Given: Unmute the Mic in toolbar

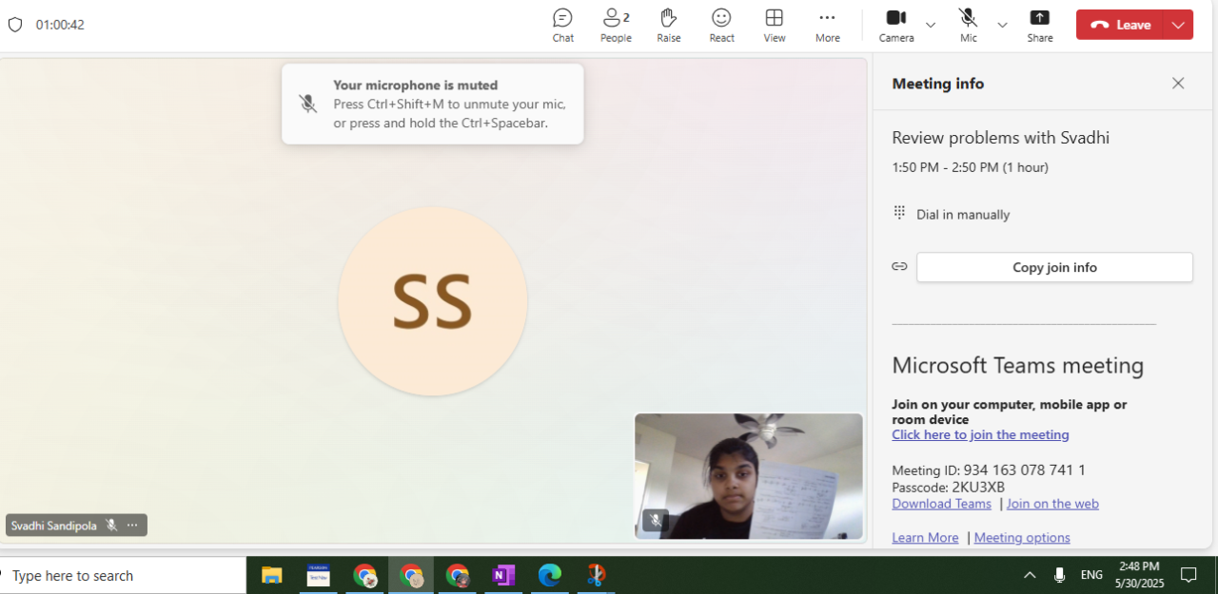Looking at the screenshot, I should click(968, 25).
